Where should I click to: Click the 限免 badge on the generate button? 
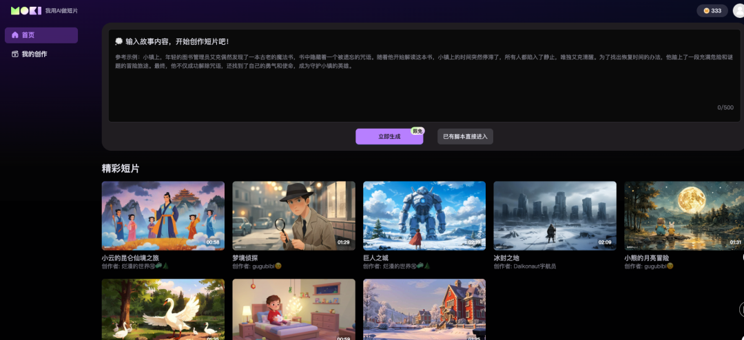pos(417,131)
